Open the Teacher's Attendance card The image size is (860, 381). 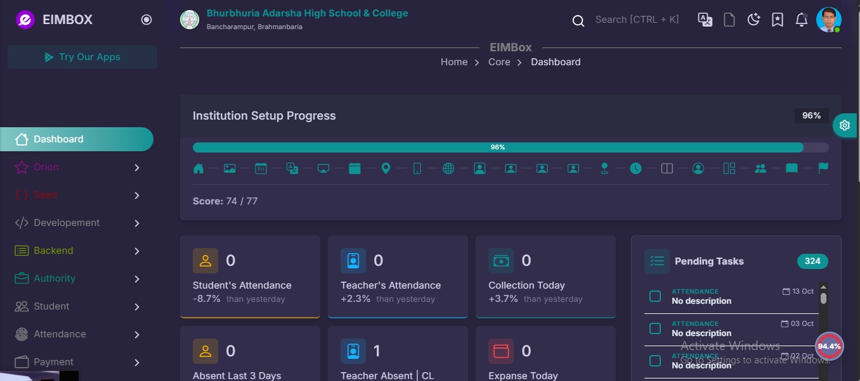point(398,277)
